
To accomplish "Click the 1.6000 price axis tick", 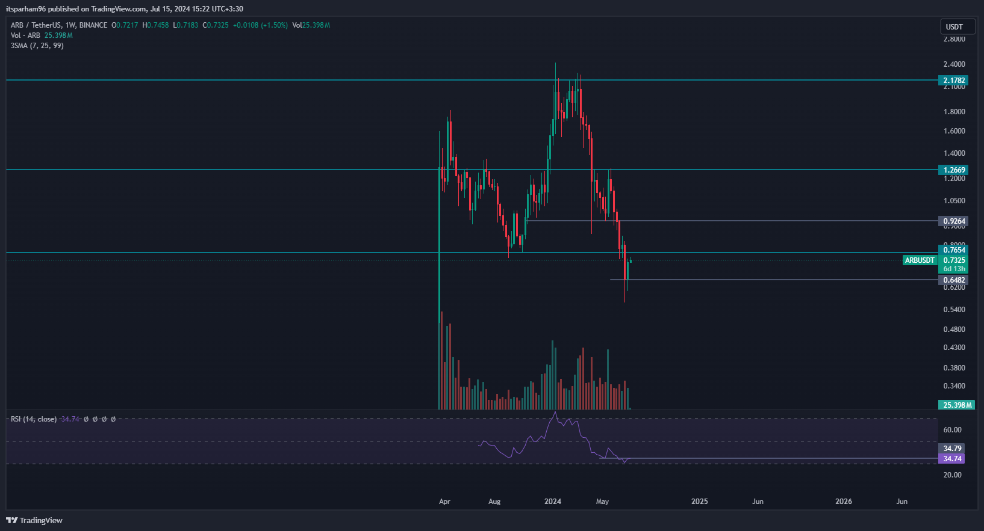I will (954, 131).
